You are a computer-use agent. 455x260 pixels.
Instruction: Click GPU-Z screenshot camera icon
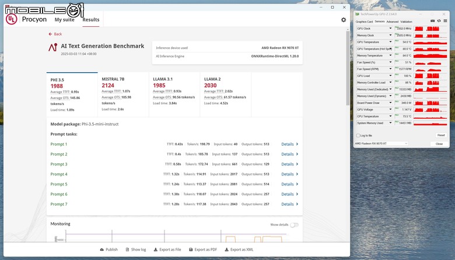432,21
